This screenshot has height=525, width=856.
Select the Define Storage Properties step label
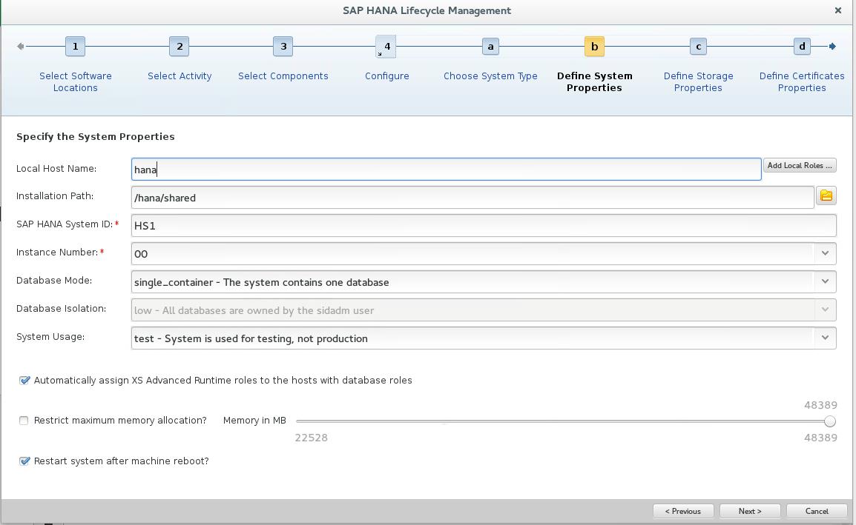698,81
